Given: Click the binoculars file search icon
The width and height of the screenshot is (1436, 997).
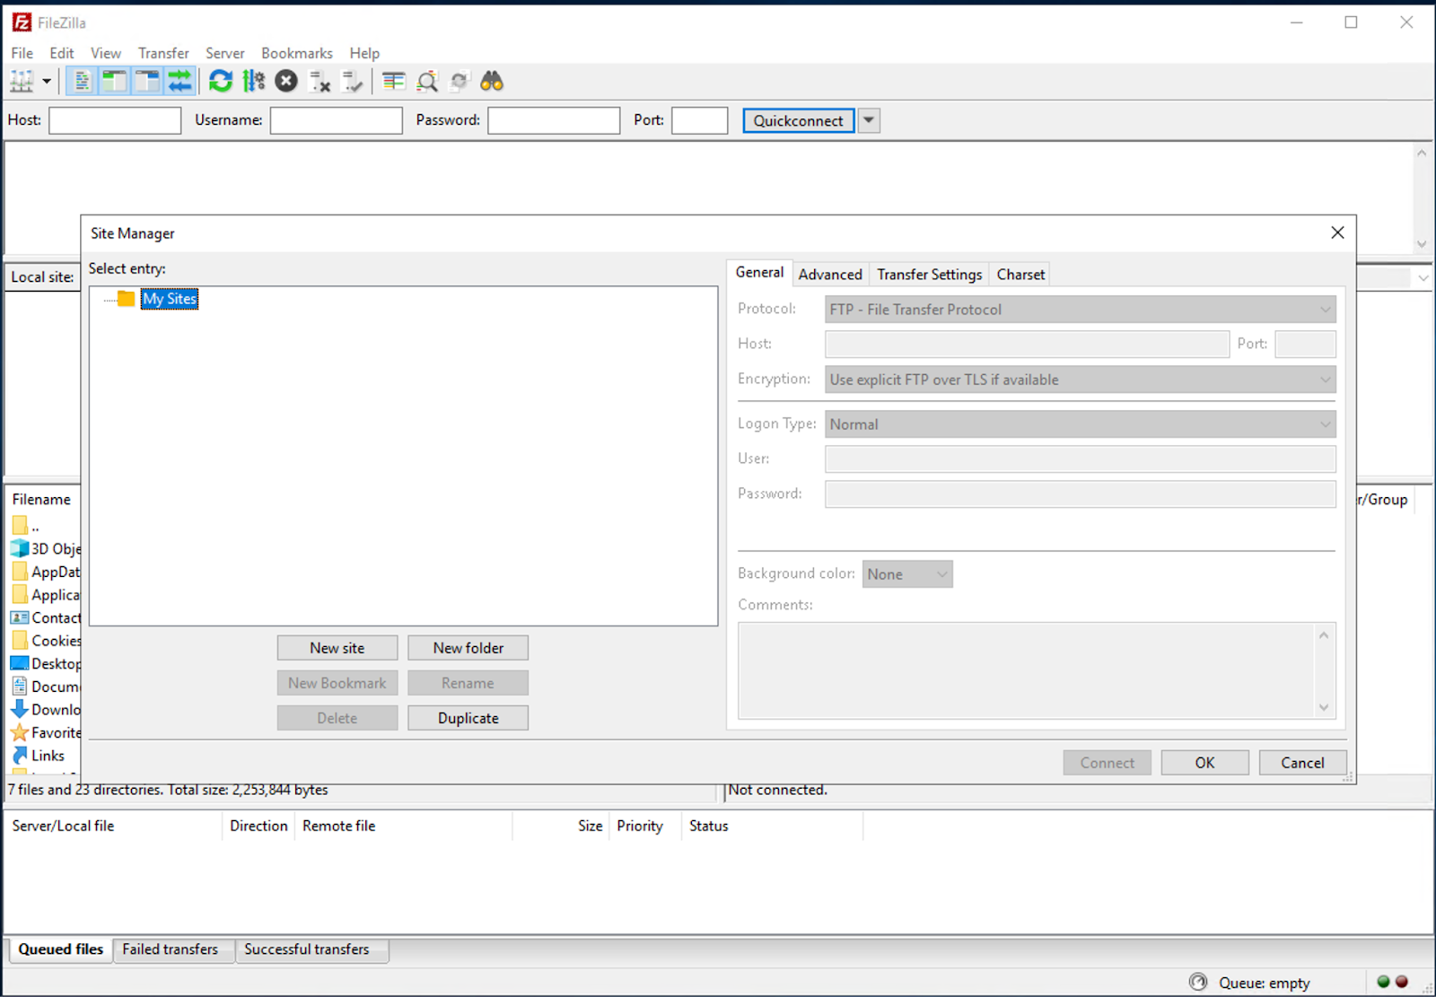Looking at the screenshot, I should pyautogui.click(x=492, y=82).
